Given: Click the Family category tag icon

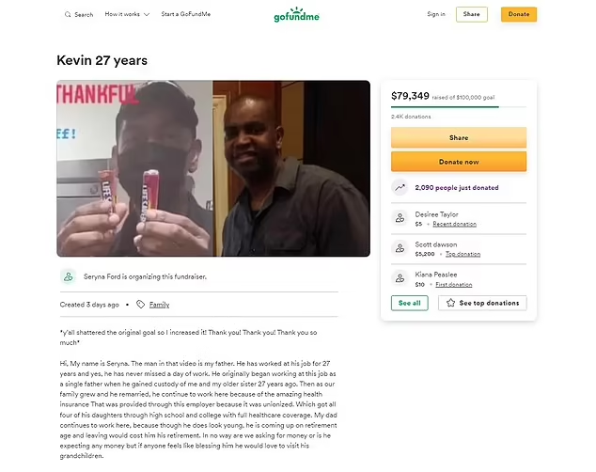Looking at the screenshot, I should coord(141,305).
